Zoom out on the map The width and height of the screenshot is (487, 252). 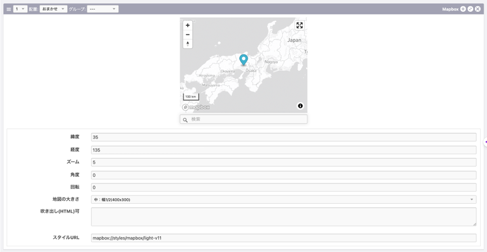point(187,35)
